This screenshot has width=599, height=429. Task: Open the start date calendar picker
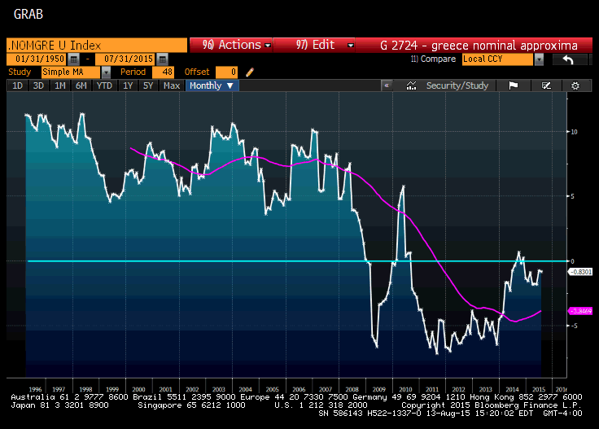pyautogui.click(x=74, y=59)
